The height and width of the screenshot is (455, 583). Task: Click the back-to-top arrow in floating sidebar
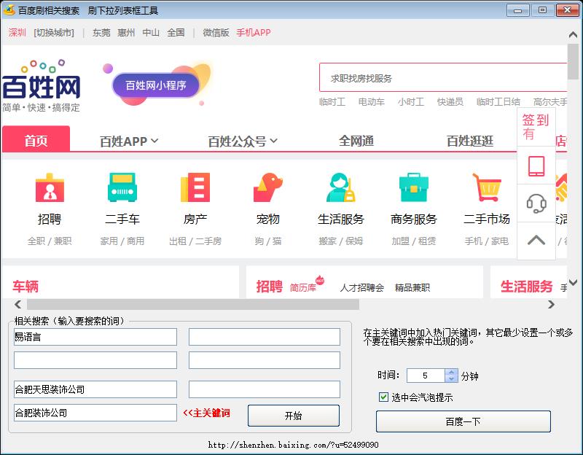pos(536,241)
